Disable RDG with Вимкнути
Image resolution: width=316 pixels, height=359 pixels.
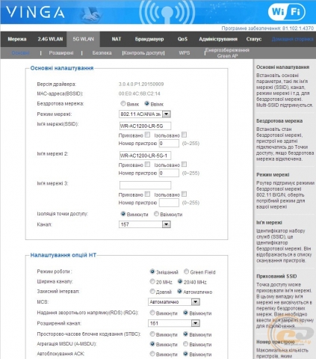[152, 313]
